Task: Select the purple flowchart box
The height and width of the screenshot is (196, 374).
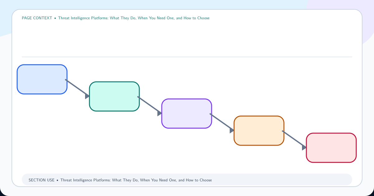Action: point(187,114)
